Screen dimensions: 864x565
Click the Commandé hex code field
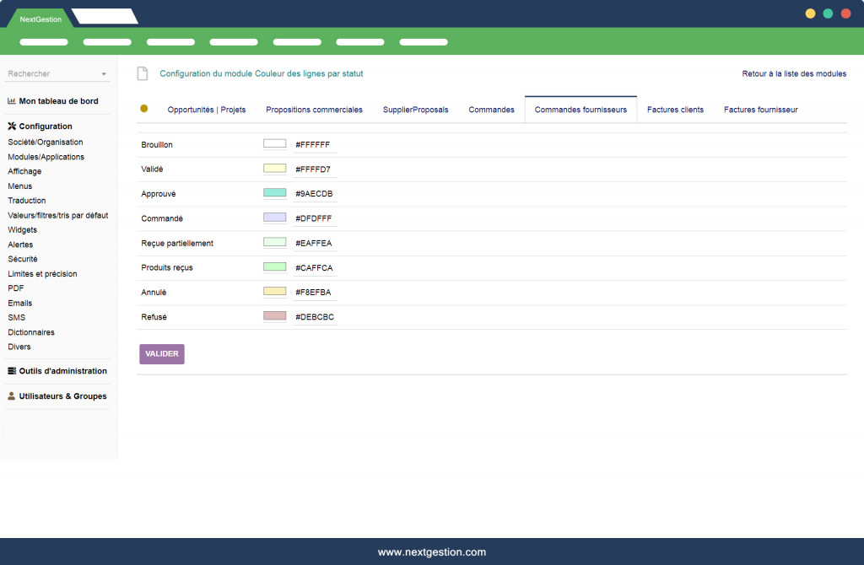pos(315,218)
